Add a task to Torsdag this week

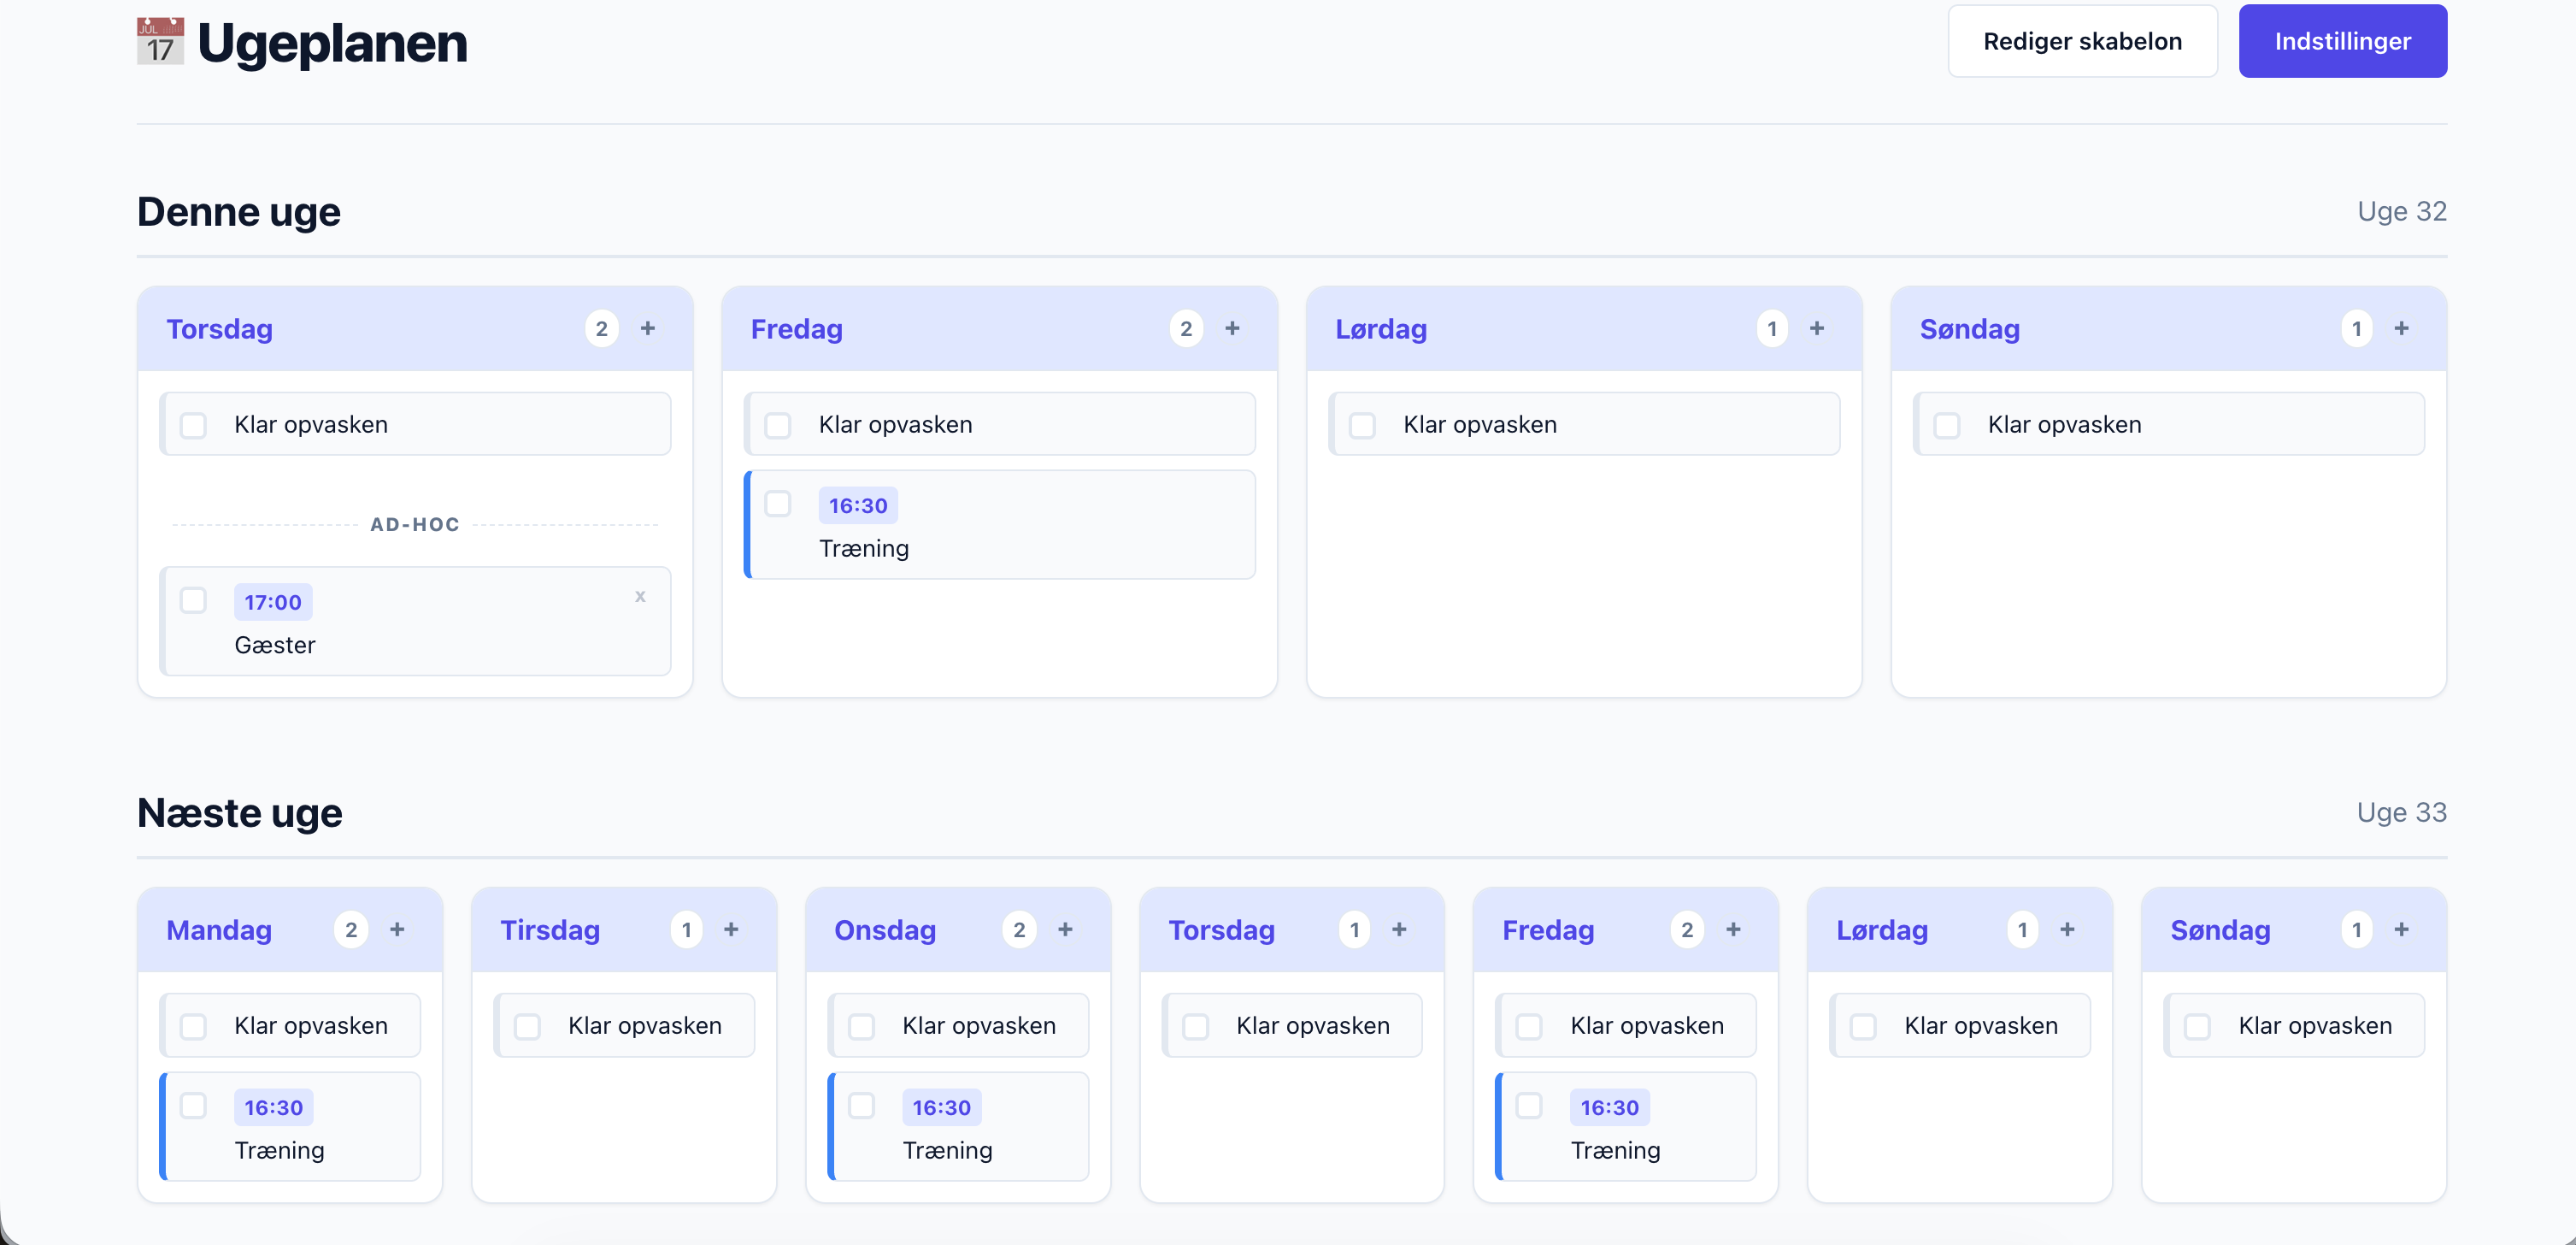[x=648, y=328]
